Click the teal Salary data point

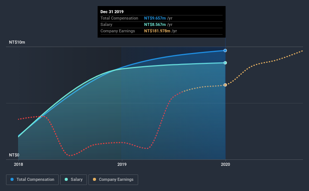click(x=225, y=63)
